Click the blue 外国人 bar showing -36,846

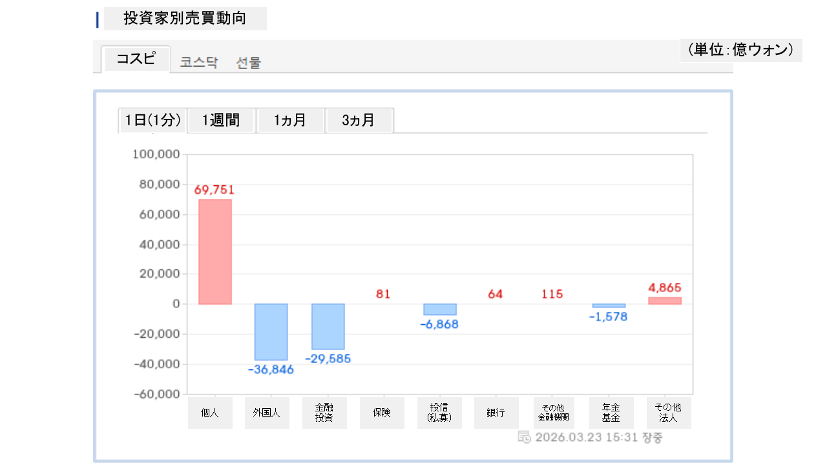[x=271, y=331]
